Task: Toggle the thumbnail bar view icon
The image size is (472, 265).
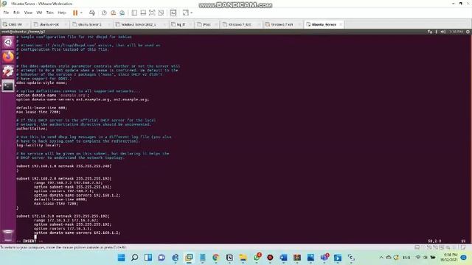Action: pos(143,13)
